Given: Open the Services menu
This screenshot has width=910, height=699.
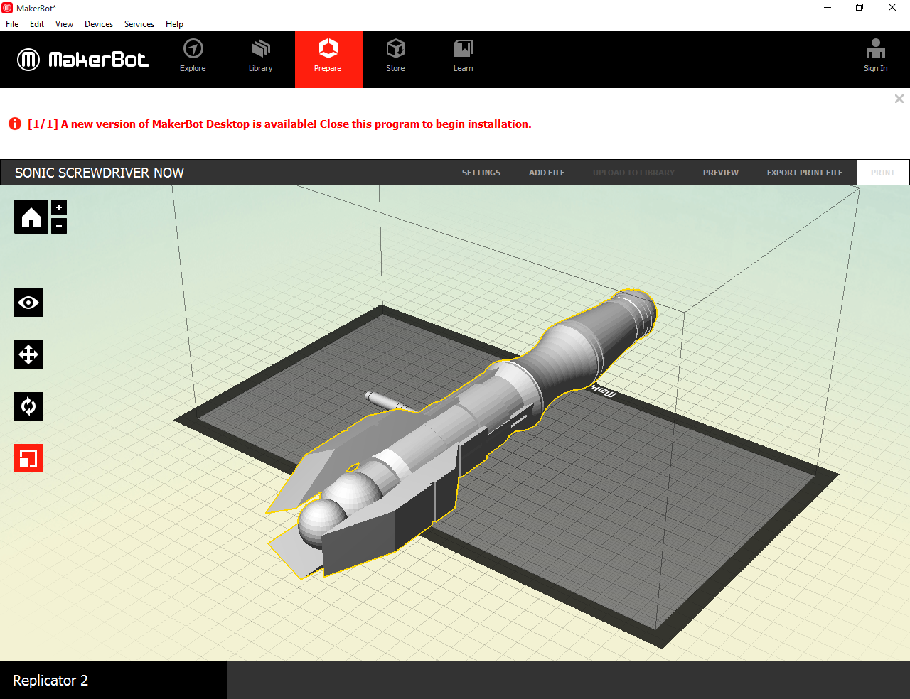Looking at the screenshot, I should click(x=139, y=24).
